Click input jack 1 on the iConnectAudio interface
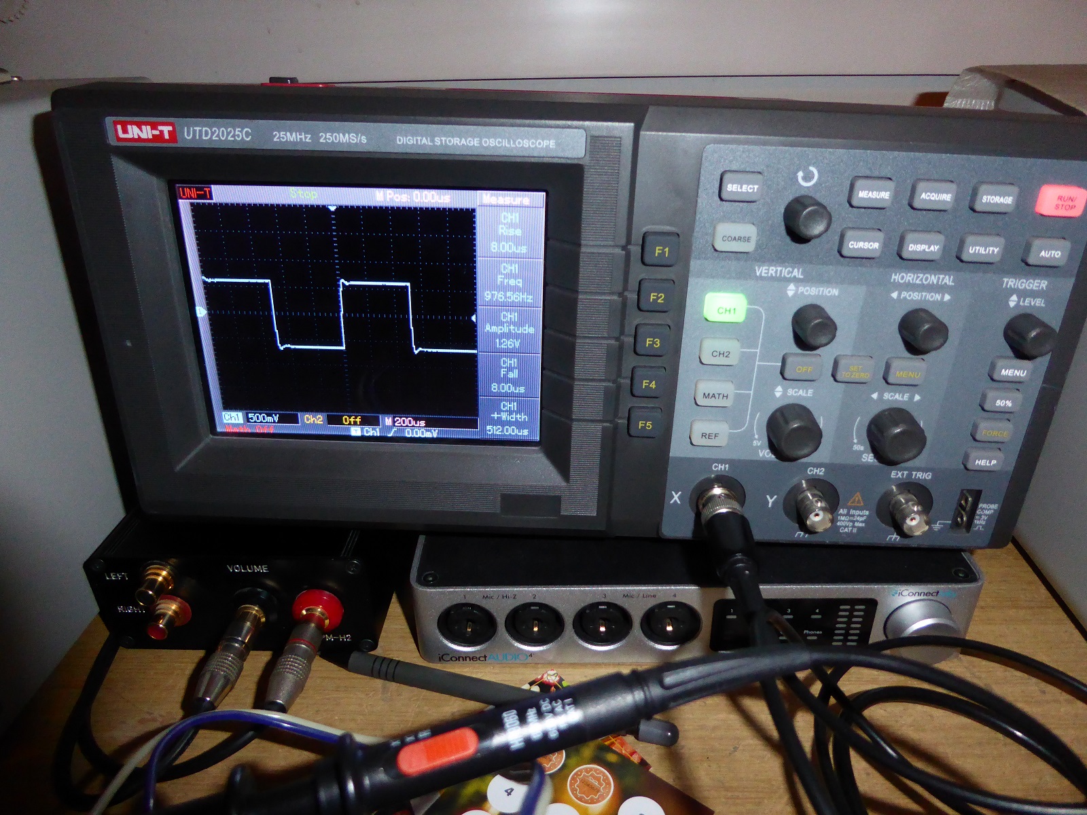The width and height of the screenshot is (1087, 815). (x=467, y=624)
